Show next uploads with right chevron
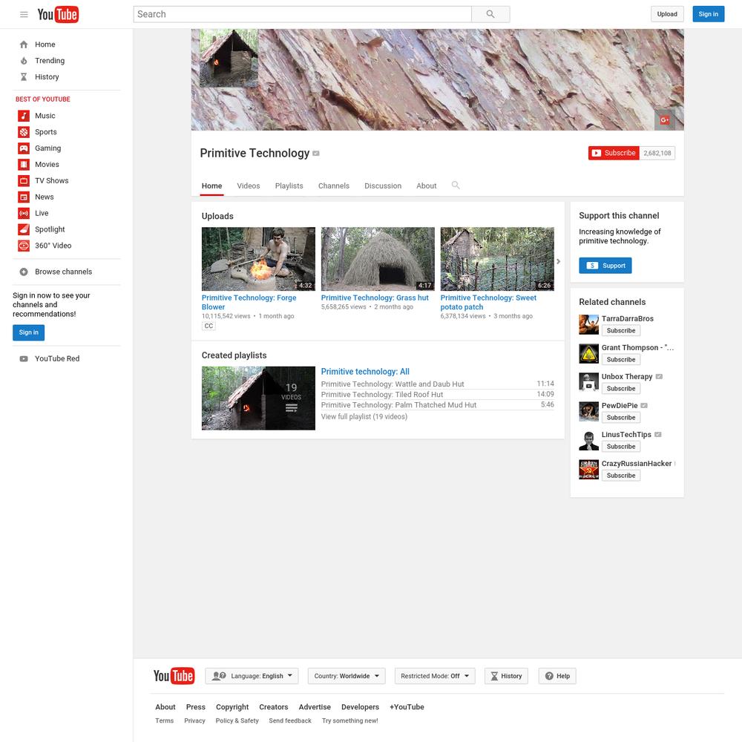Viewport: 742px width, 742px height. (x=559, y=261)
